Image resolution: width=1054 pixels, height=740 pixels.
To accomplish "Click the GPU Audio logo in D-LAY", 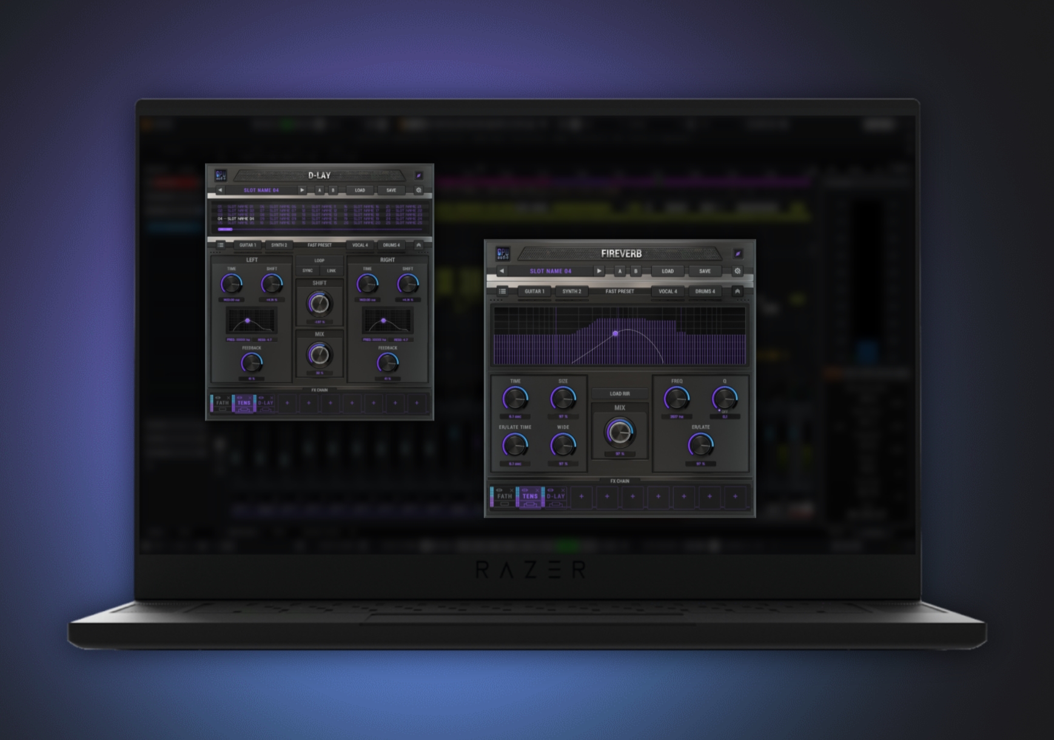I will (x=221, y=176).
